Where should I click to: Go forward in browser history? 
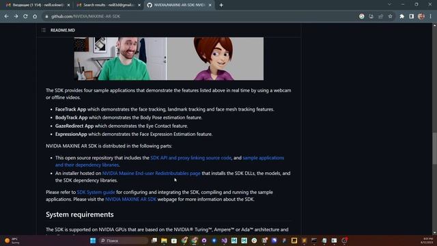click(x=16, y=16)
